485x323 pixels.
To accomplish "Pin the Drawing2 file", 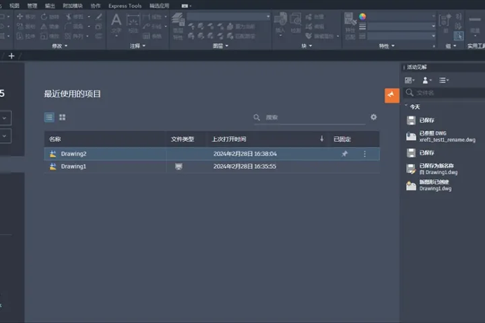I will coord(344,153).
